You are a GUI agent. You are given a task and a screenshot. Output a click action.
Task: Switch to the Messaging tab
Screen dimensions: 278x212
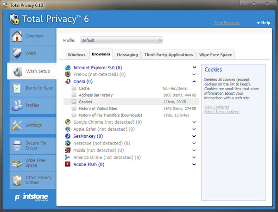coord(127,55)
